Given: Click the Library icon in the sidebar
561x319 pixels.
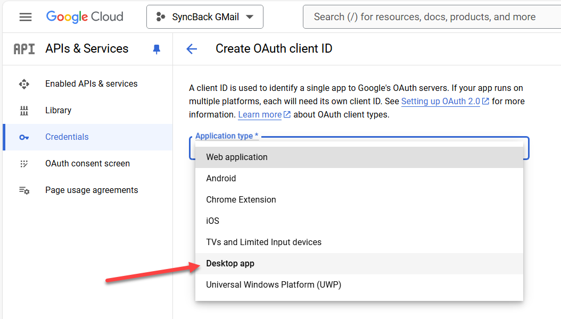Looking at the screenshot, I should point(24,111).
